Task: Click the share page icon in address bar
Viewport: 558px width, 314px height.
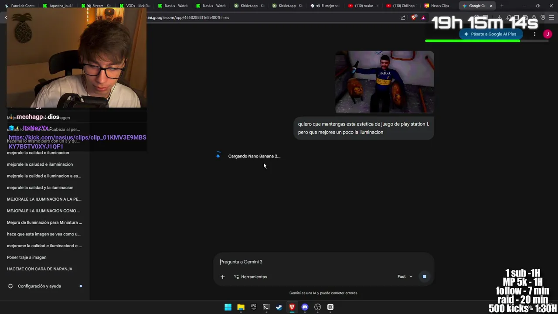Action: point(403,17)
